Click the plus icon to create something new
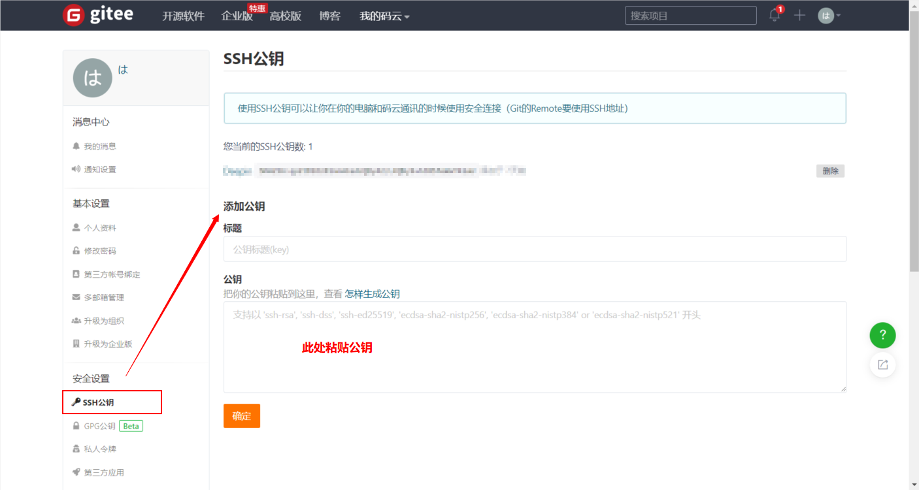The height and width of the screenshot is (490, 919). point(799,15)
